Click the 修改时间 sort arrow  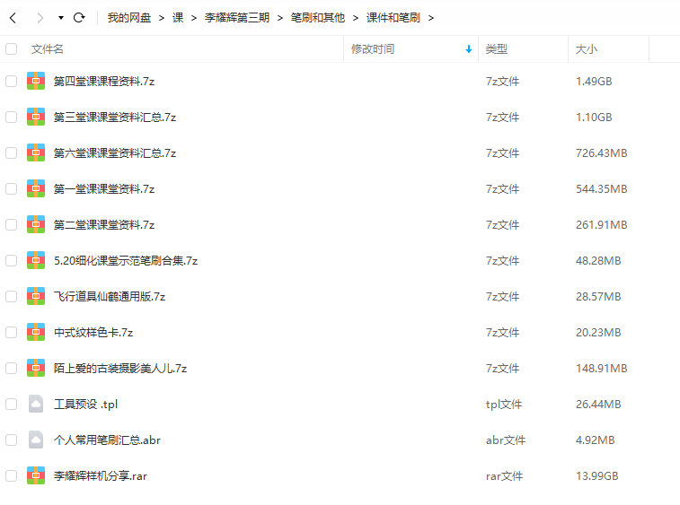(x=468, y=49)
